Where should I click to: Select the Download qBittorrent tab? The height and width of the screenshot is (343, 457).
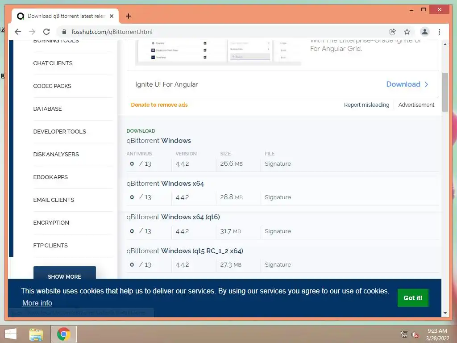coord(65,16)
